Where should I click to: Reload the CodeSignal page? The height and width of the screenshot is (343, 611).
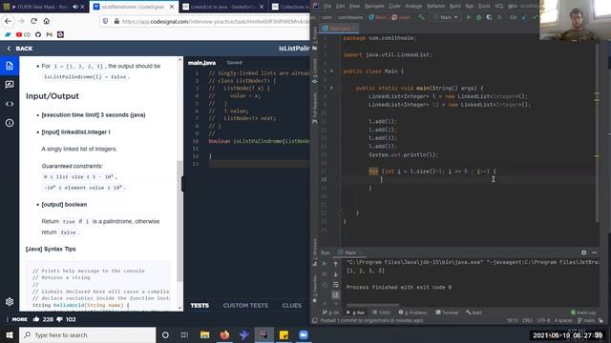[34, 21]
